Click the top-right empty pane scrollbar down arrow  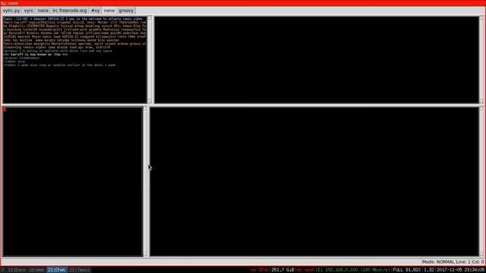tap(481, 101)
